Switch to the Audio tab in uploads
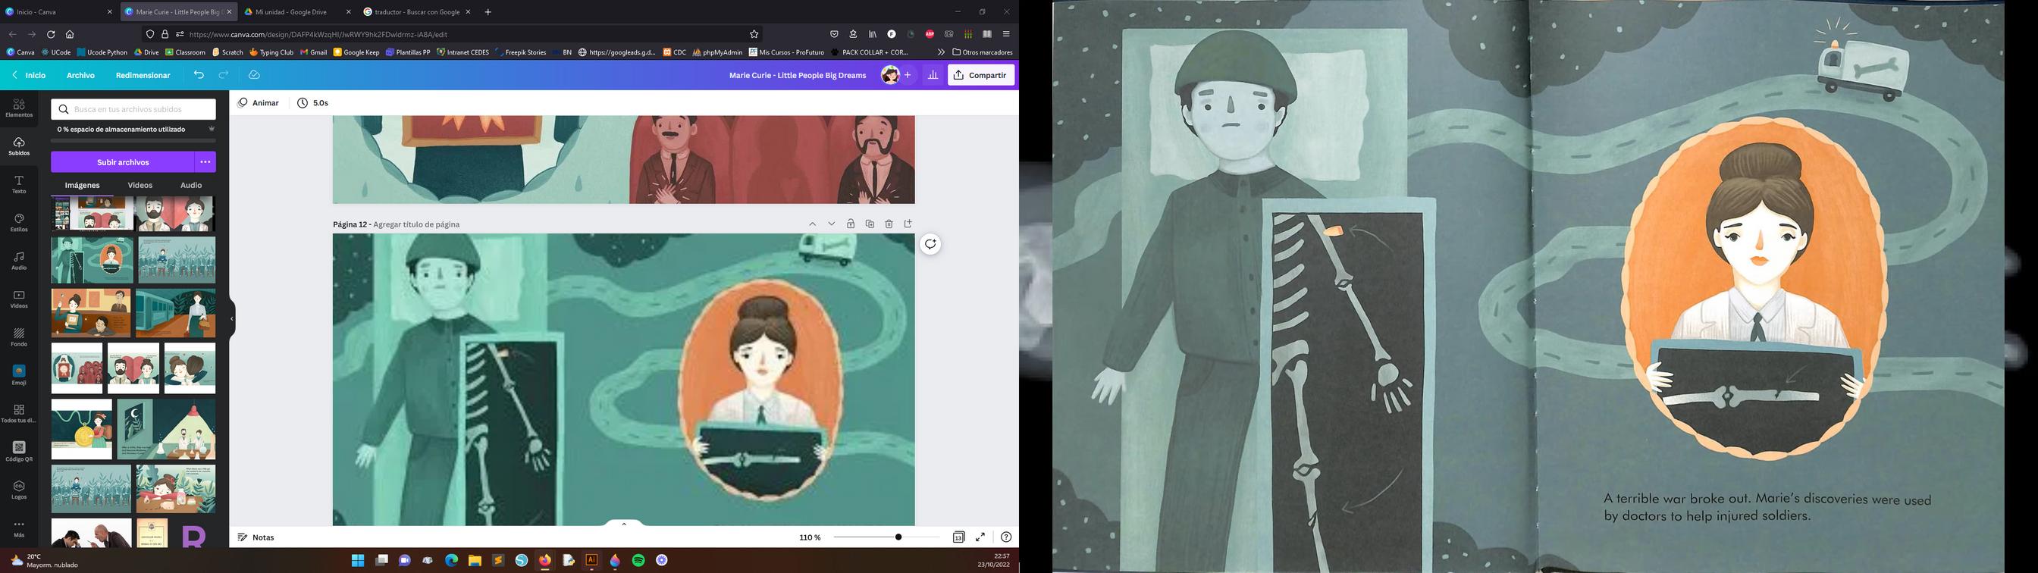 click(190, 185)
